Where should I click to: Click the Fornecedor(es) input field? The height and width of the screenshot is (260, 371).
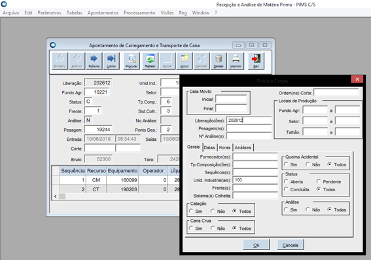[x=255, y=157]
